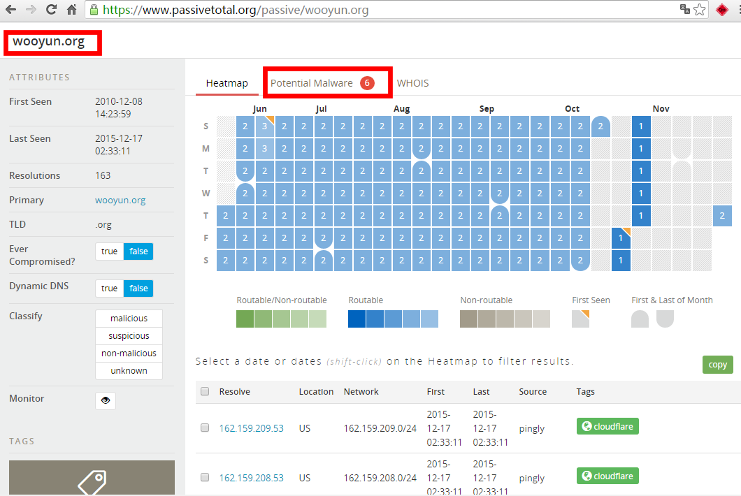Open the WHOIS tab
The image size is (741, 496).
click(x=412, y=83)
